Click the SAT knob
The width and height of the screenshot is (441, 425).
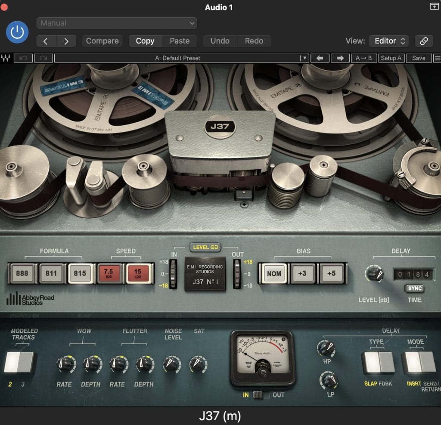(198, 364)
